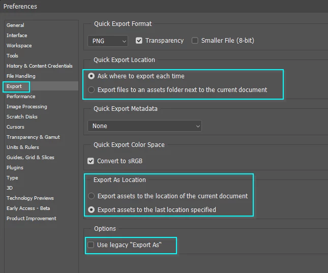Select Technology Previews category
Image resolution: width=328 pixels, height=273 pixels.
(30, 198)
